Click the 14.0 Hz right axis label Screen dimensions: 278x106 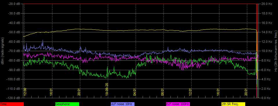click(x=267, y=32)
